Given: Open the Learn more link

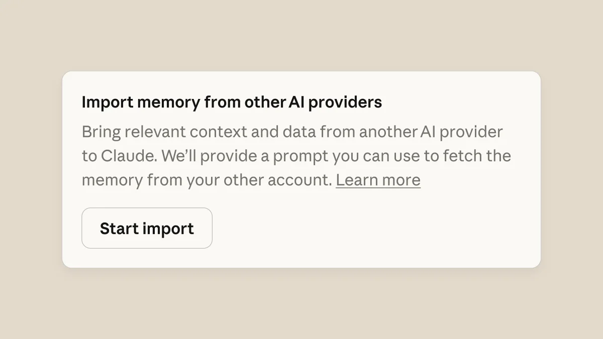Looking at the screenshot, I should click(378, 180).
